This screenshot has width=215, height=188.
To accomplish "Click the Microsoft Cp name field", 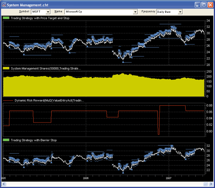I will 99,12.
